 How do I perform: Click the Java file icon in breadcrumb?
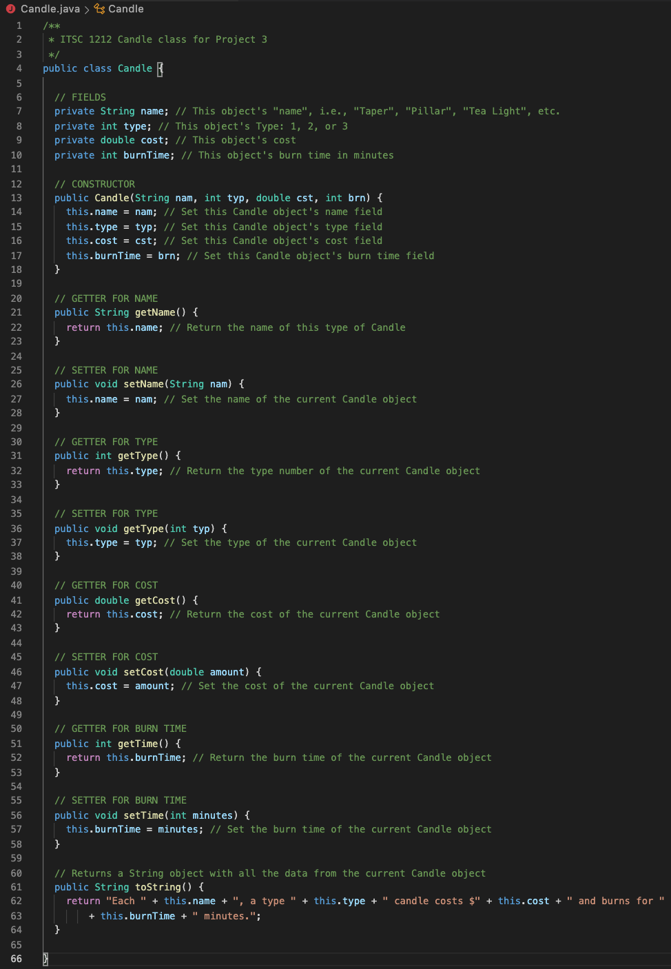(10, 9)
